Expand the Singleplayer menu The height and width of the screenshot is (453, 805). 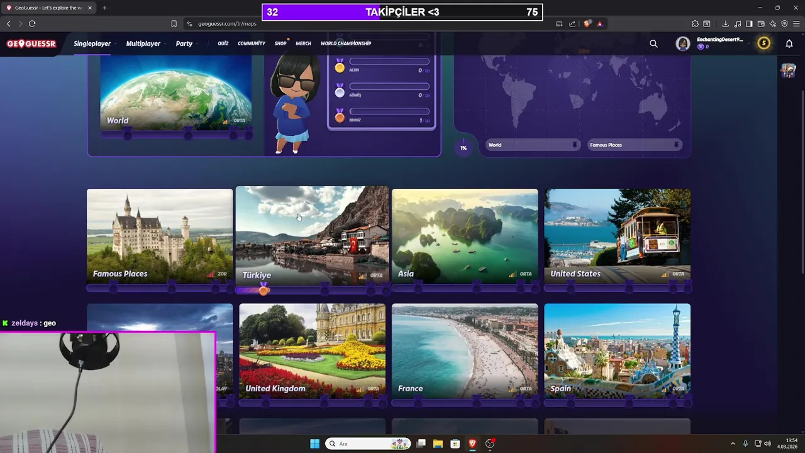95,43
